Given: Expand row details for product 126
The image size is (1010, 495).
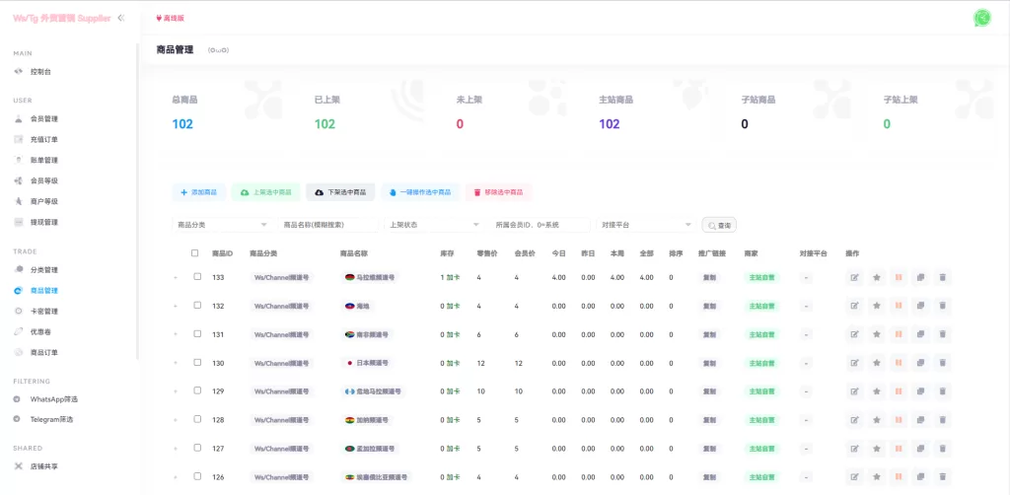Looking at the screenshot, I should click(x=176, y=477).
